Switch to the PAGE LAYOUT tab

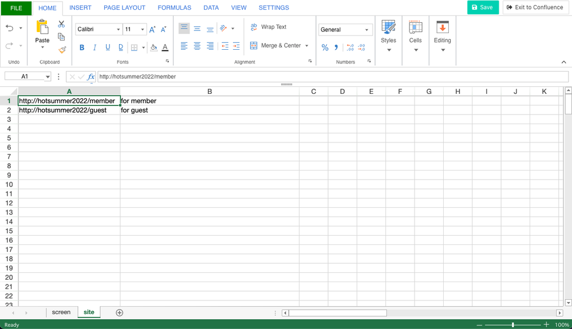coord(124,7)
